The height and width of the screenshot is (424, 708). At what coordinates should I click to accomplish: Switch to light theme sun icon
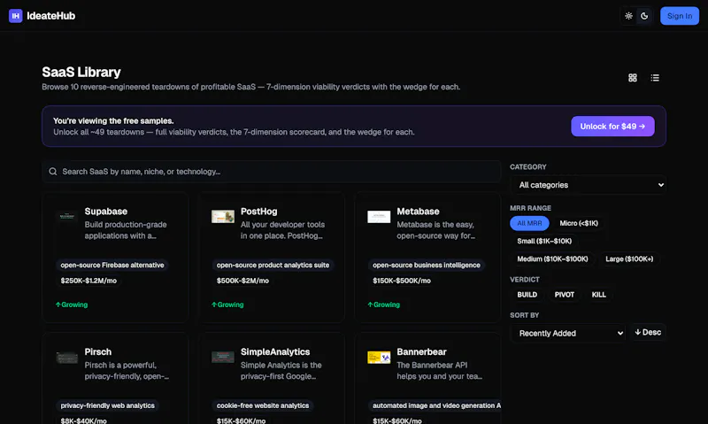point(628,16)
